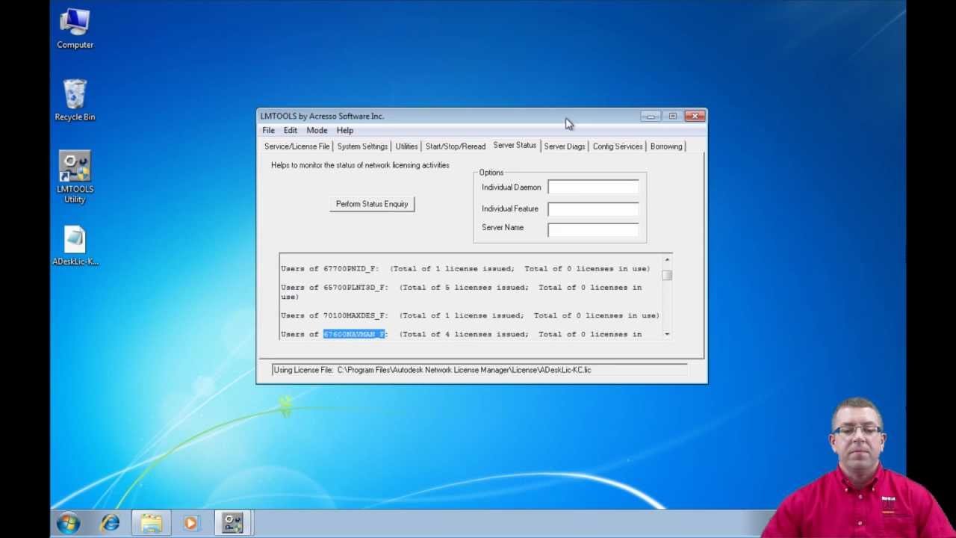Focus the Server Name field

click(x=593, y=229)
